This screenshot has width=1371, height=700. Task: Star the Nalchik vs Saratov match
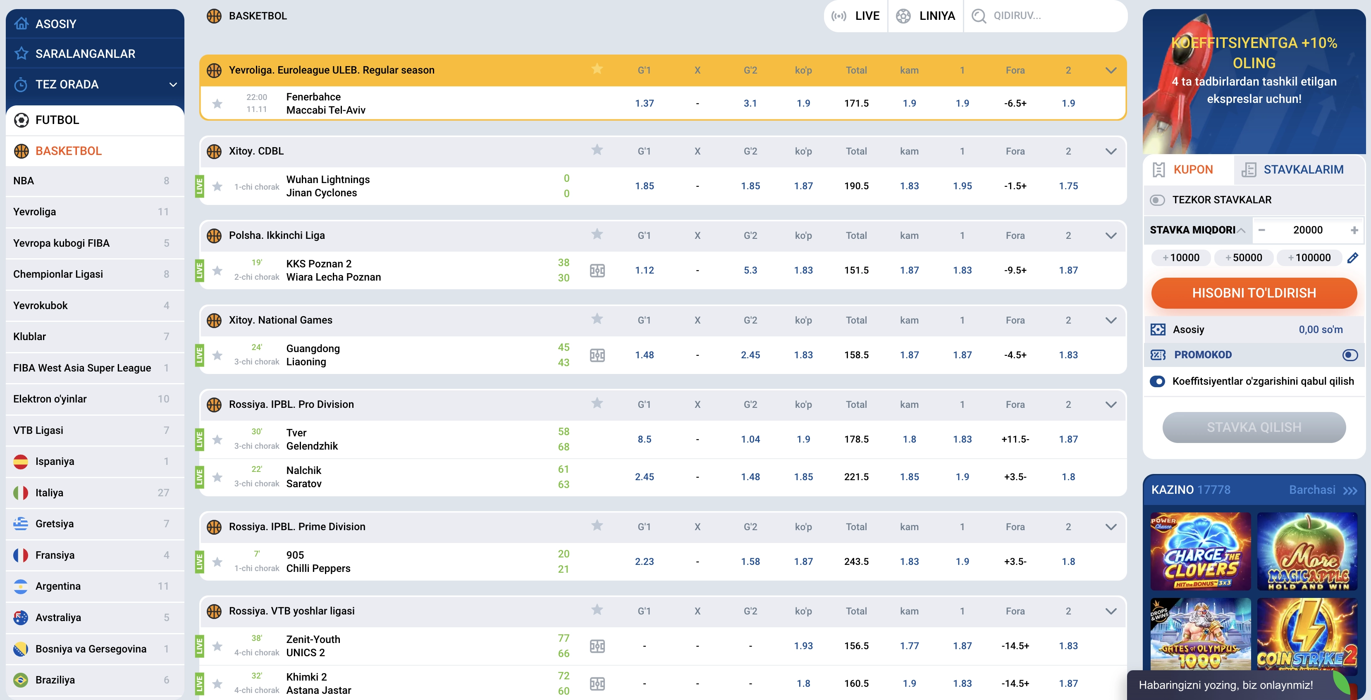217,477
